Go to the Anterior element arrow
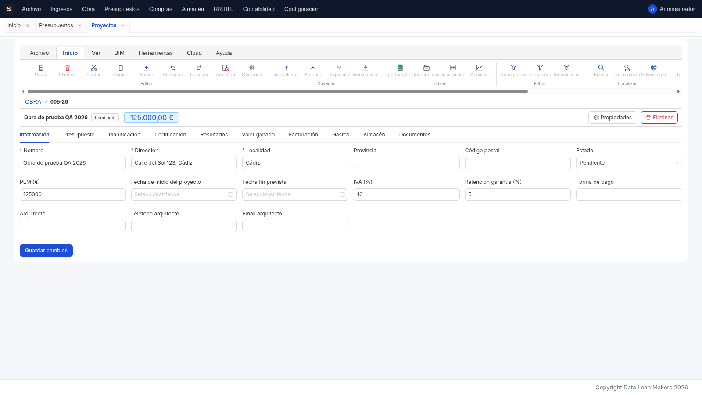The width and height of the screenshot is (702, 395). click(313, 68)
